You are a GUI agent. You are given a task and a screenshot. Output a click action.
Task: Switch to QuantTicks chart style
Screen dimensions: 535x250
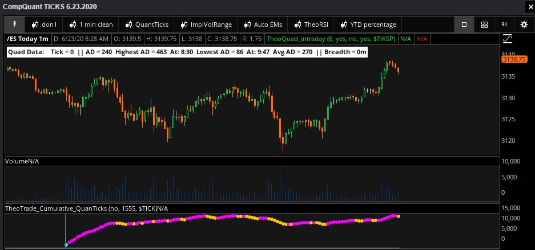(x=147, y=24)
